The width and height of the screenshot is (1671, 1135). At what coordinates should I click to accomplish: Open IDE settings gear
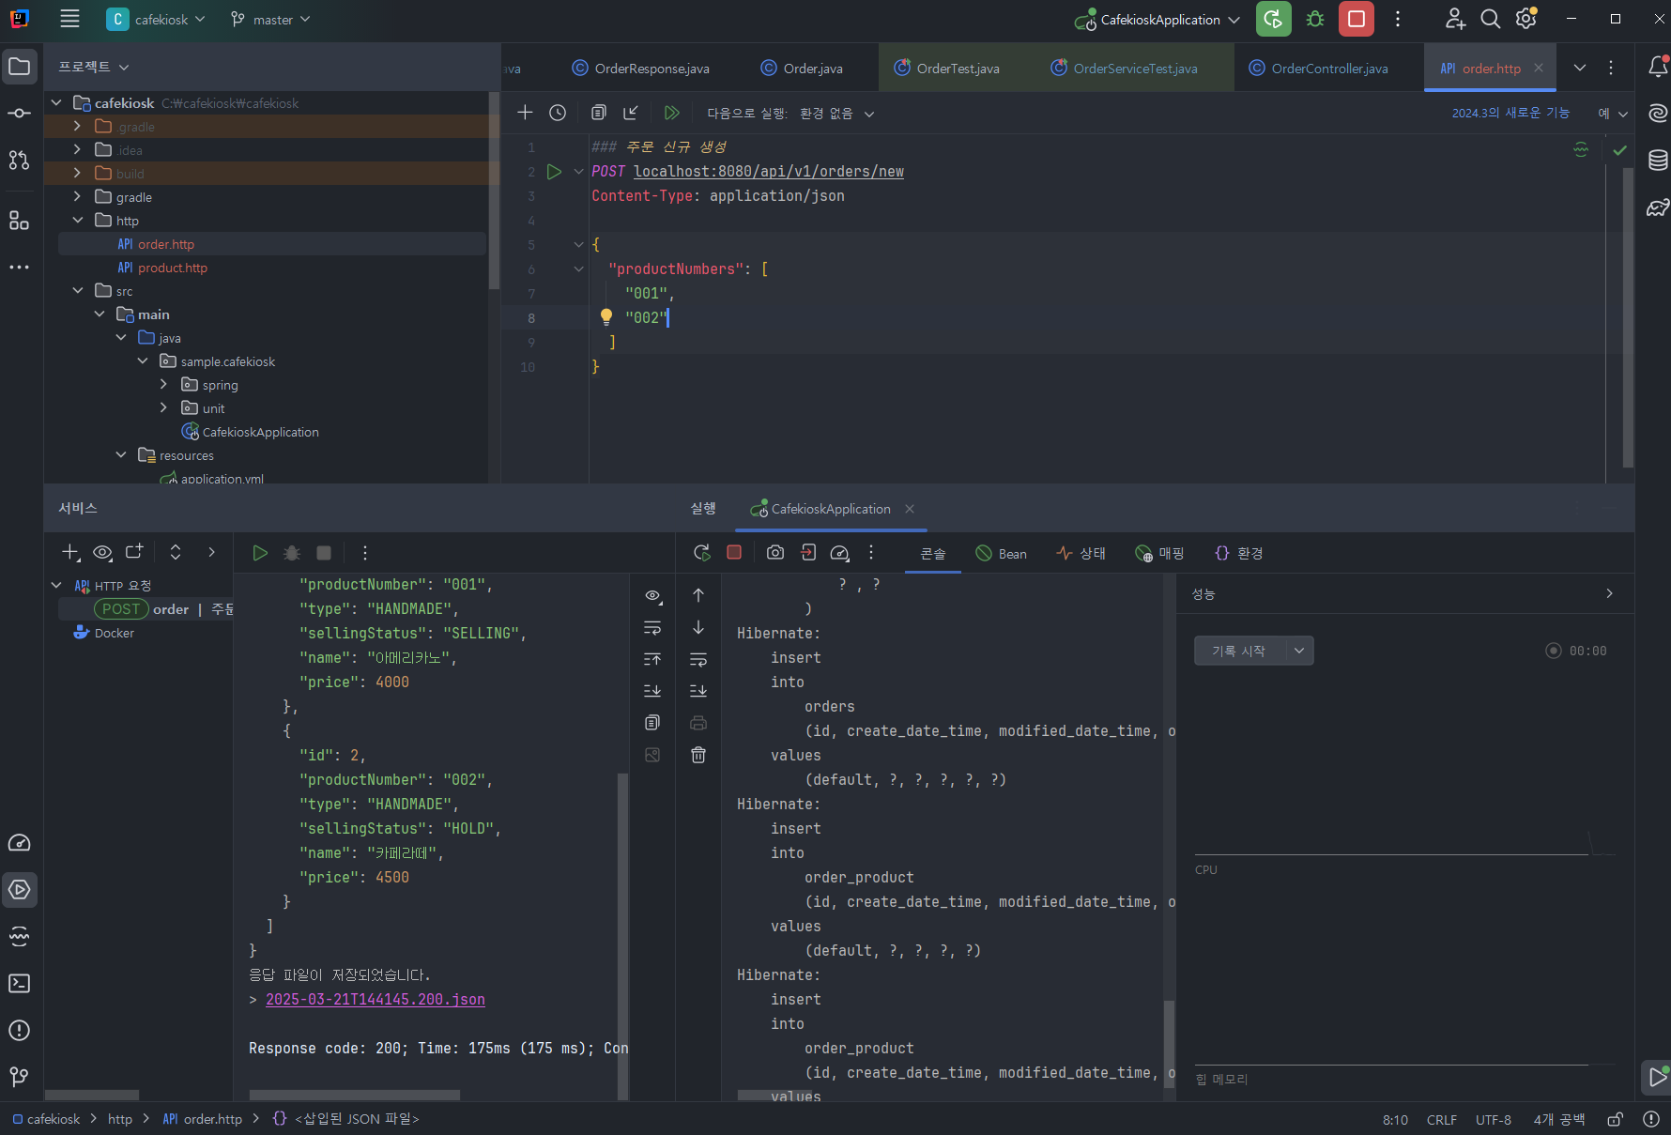pos(1526,19)
